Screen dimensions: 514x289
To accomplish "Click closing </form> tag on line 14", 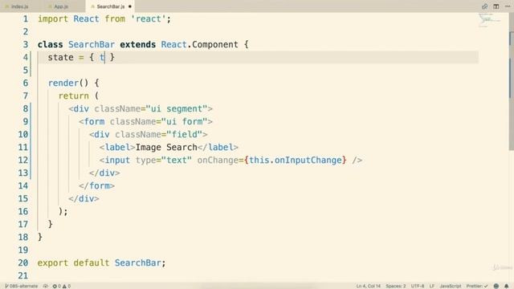I will click(96, 185).
